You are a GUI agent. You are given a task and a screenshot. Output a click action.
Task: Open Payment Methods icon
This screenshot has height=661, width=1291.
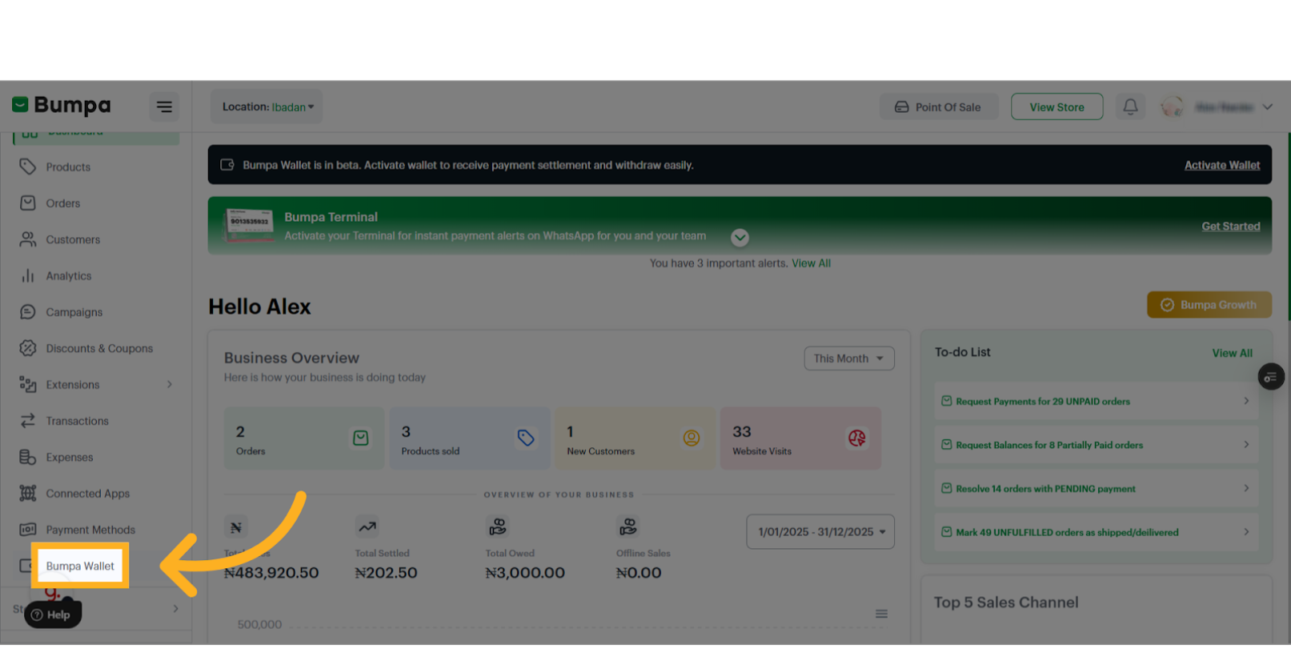point(28,530)
